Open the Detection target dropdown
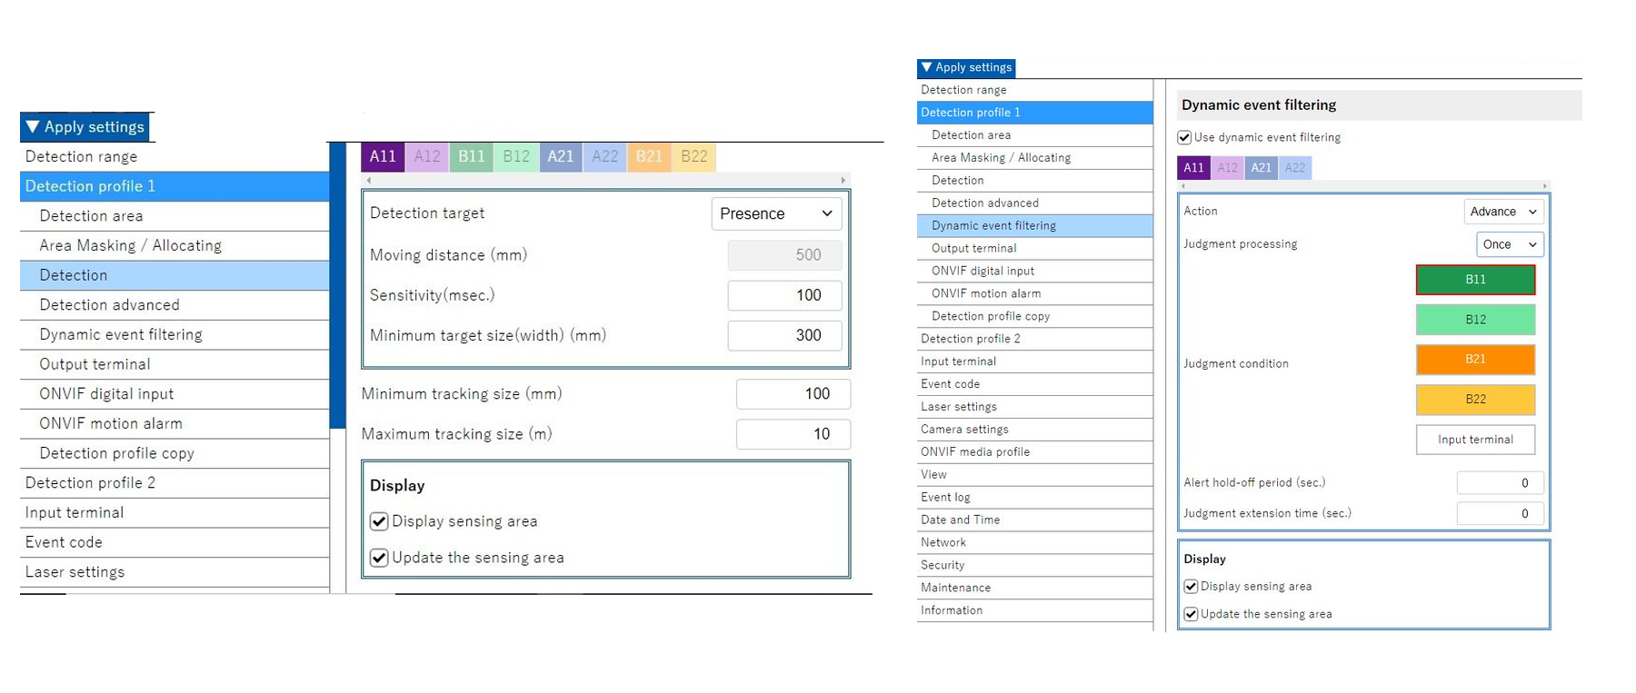Image resolution: width=1636 pixels, height=693 pixels. (775, 213)
